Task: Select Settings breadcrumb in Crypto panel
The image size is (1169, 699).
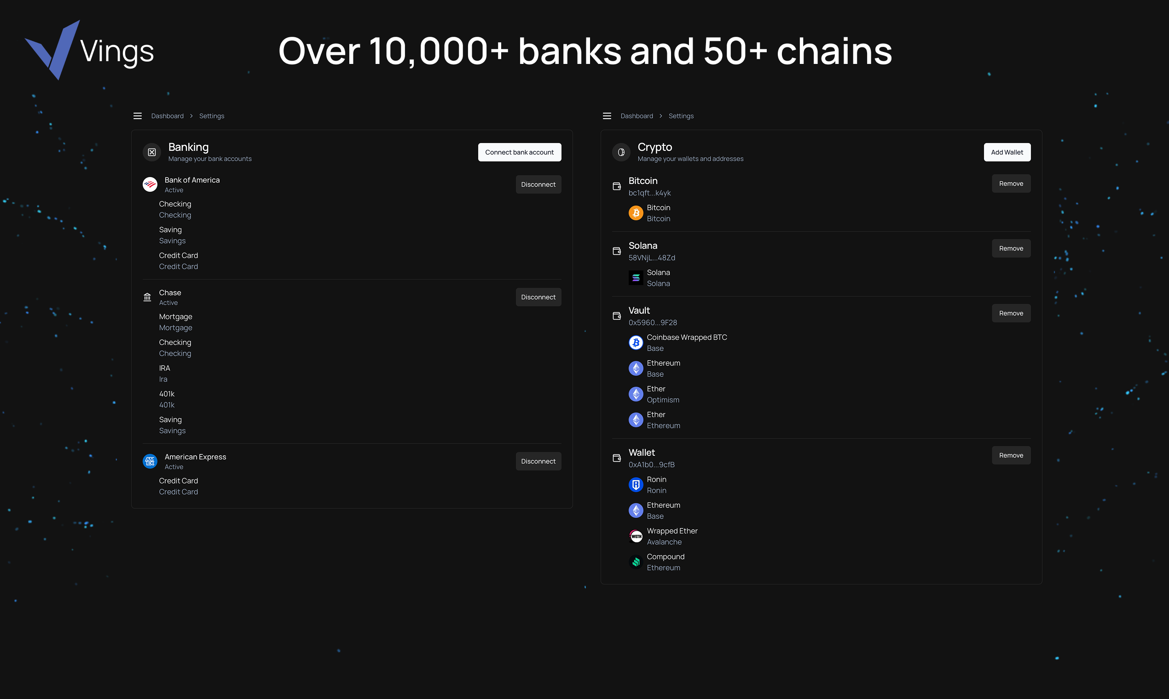Action: coord(681,116)
